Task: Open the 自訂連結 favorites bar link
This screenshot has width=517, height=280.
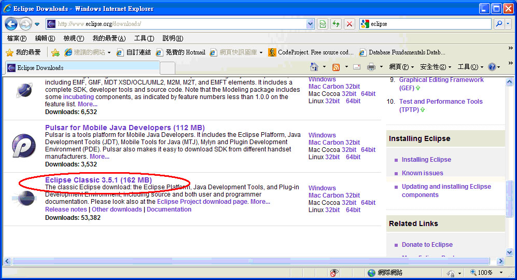Action: pos(134,52)
